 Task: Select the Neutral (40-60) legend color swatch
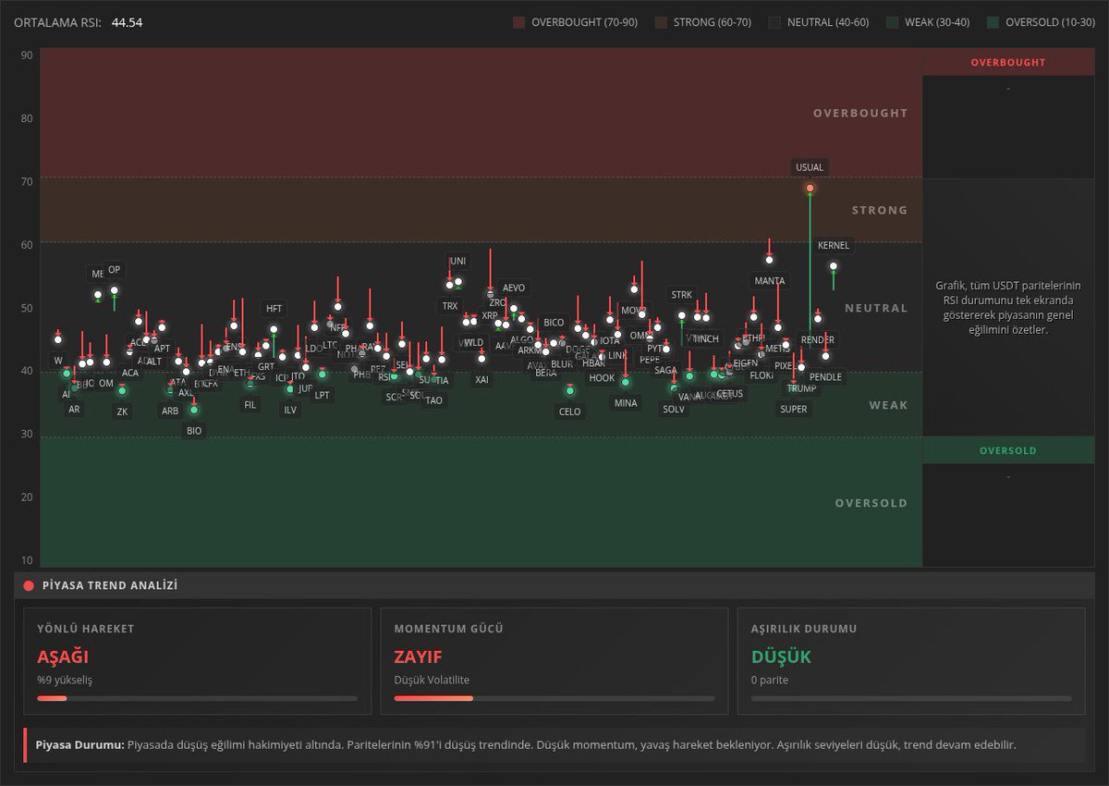point(774,22)
